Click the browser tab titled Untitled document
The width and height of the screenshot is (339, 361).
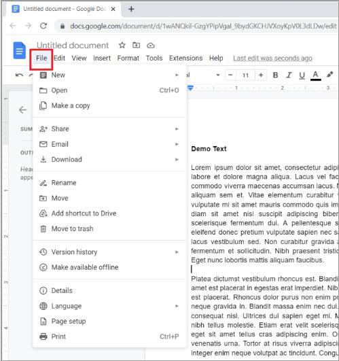click(x=64, y=9)
